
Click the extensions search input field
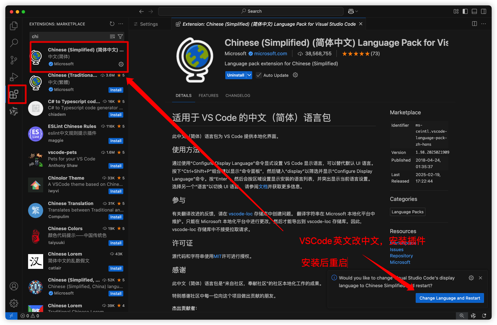coord(69,37)
